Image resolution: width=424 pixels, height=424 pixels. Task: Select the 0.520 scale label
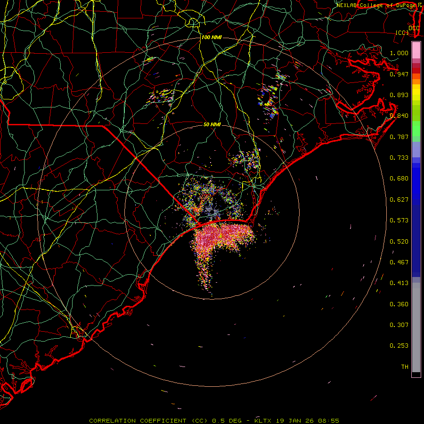coord(399,242)
